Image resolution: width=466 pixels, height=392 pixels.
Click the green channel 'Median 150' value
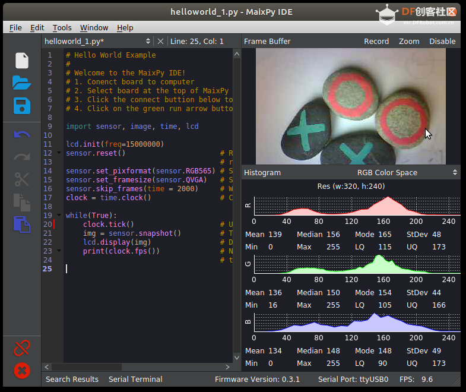[x=318, y=293]
